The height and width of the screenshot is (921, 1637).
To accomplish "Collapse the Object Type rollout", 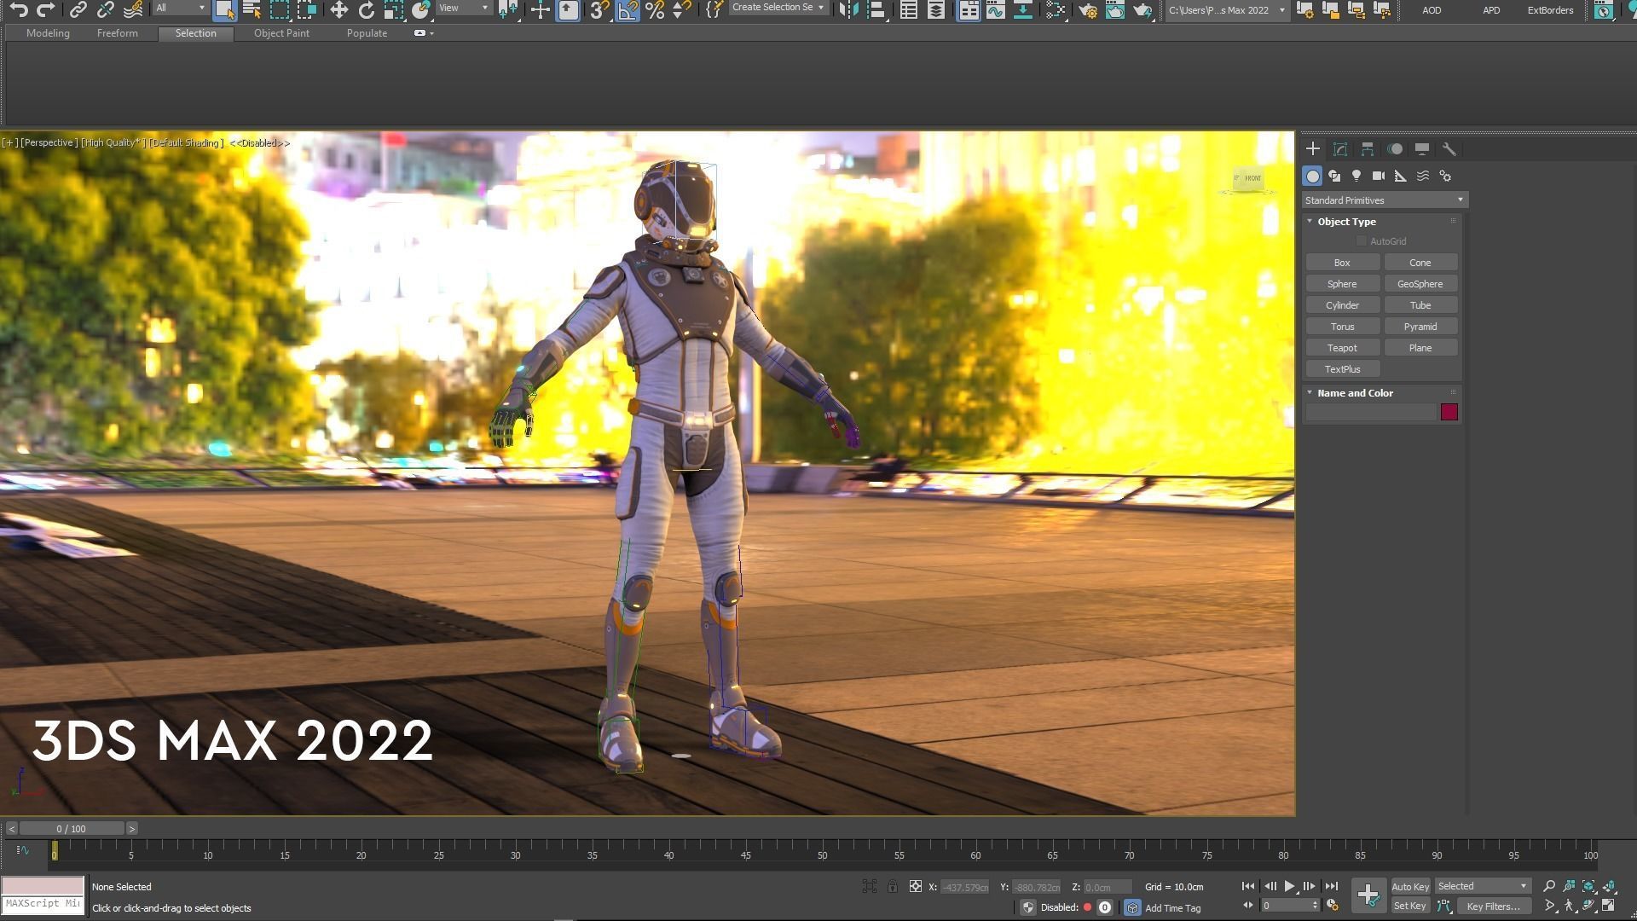I will click(1310, 221).
